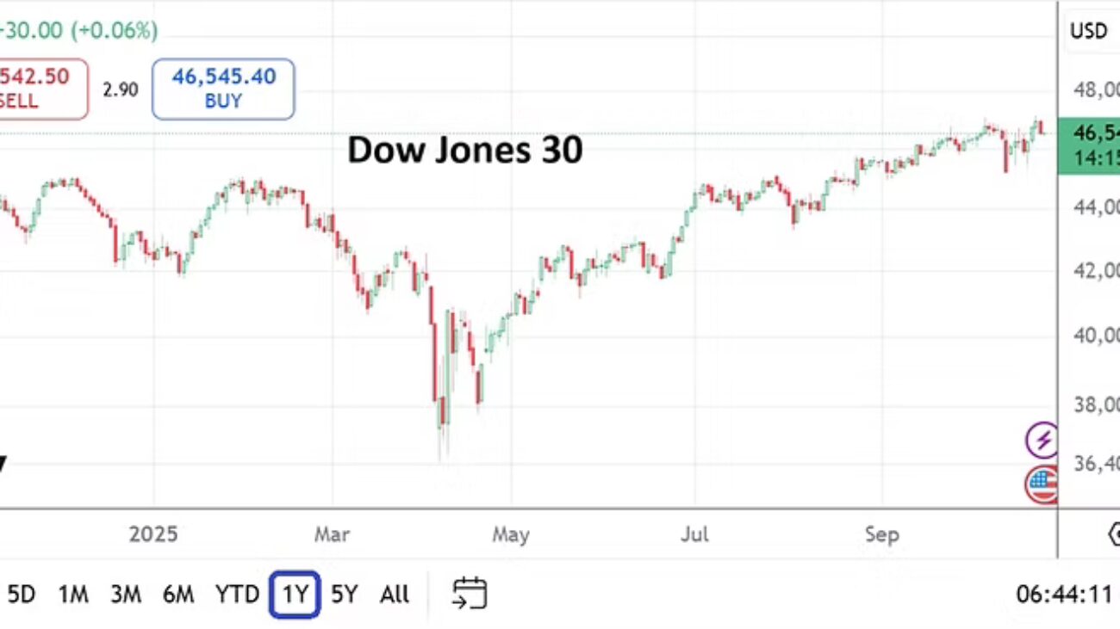This screenshot has width=1120, height=629.
Task: Click the May label on time axis
Action: [510, 534]
